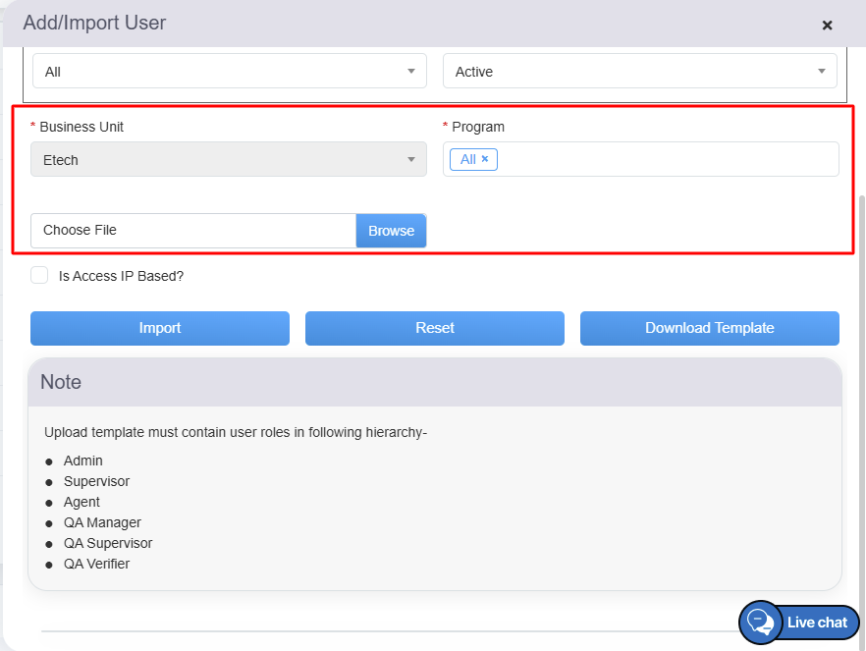
Task: Close the Add/Import User dialog
Action: (x=827, y=25)
